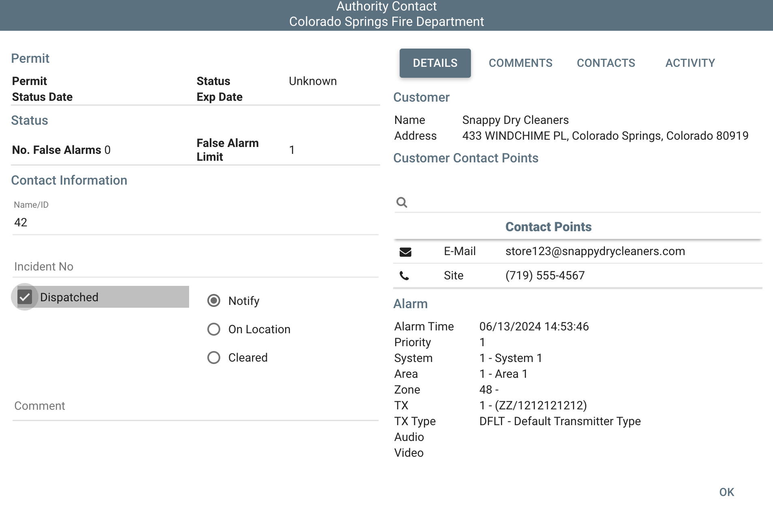Click the Contact Information heading

point(69,181)
